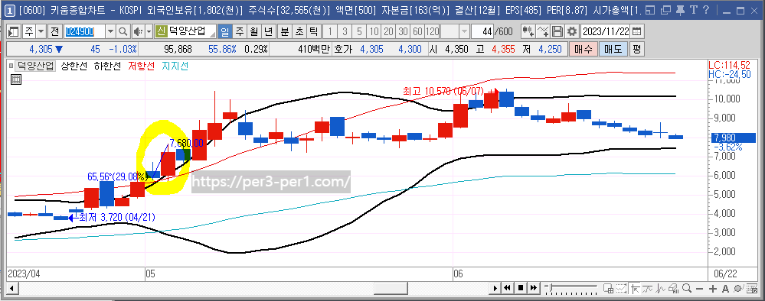Click the 전 button
The width and height of the screenshot is (765, 301).
[54, 31]
